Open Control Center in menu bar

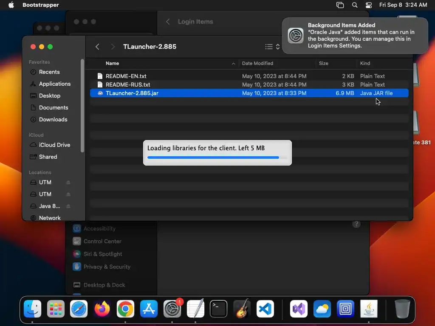369,5
